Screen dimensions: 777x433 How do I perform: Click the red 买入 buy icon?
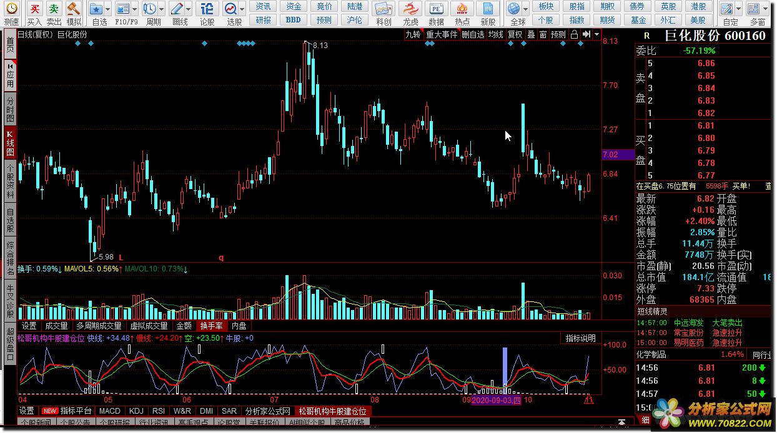coord(35,8)
